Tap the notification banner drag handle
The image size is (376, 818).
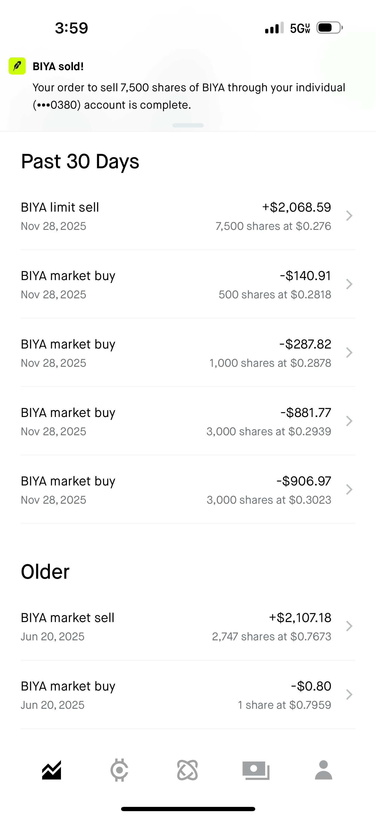click(x=188, y=125)
